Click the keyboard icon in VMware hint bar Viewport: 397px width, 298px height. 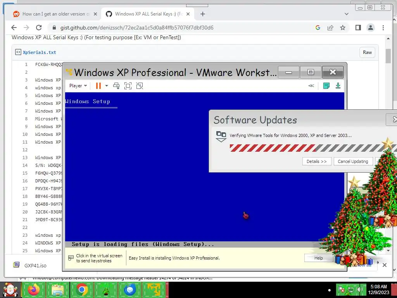[71, 258]
